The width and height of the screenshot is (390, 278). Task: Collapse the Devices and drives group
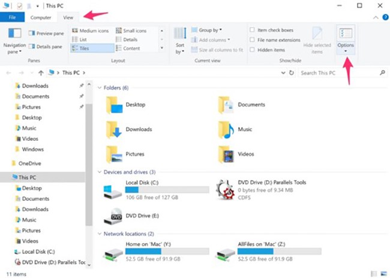coord(100,172)
